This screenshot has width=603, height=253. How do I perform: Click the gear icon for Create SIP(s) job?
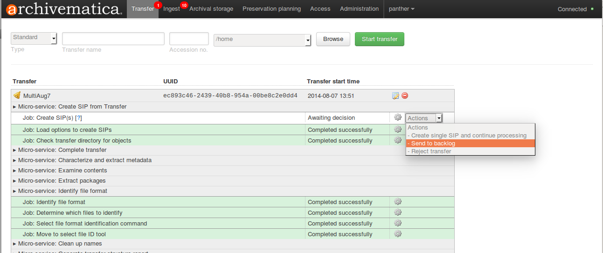(x=398, y=118)
